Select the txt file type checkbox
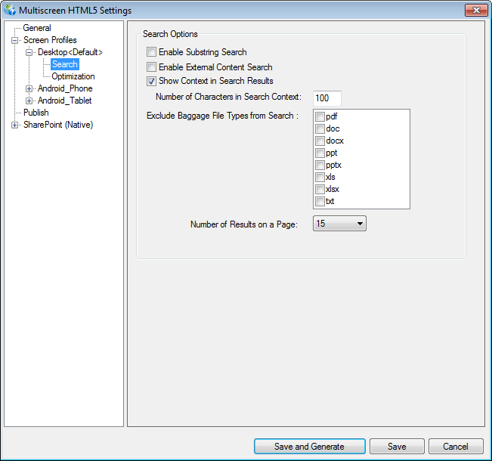The height and width of the screenshot is (461, 492). [320, 201]
